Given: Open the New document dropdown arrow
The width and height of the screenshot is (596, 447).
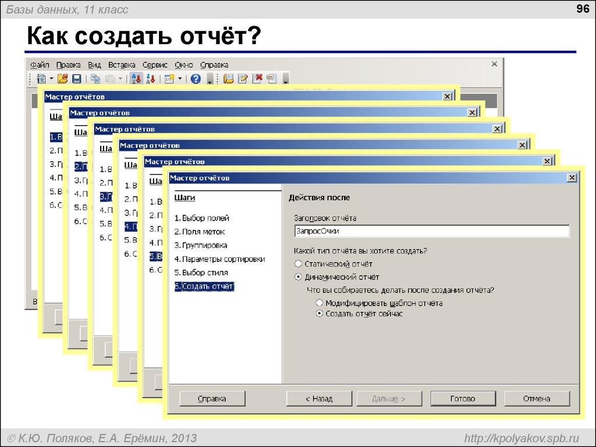Looking at the screenshot, I should pos(51,77).
